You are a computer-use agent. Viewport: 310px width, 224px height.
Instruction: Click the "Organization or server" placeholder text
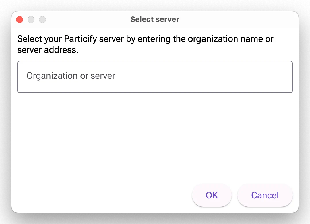tap(71, 76)
